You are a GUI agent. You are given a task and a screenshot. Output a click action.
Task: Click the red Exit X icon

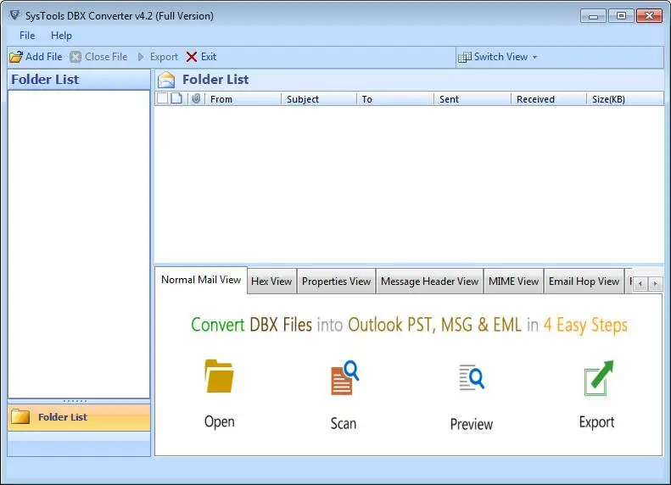pyautogui.click(x=192, y=57)
